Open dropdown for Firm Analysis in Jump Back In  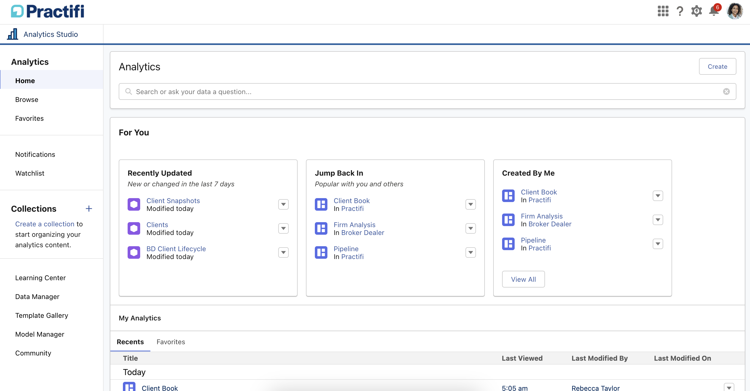pos(470,228)
